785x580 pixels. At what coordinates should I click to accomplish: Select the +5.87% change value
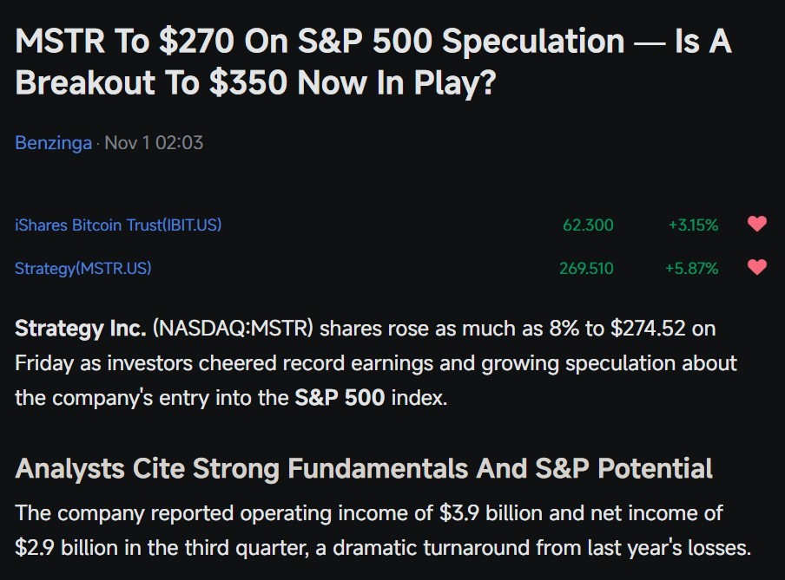click(691, 269)
